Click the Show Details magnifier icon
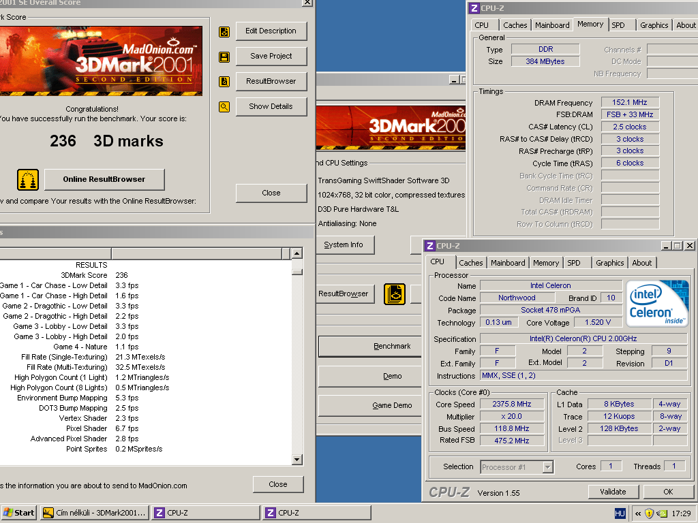The height and width of the screenshot is (523, 698). click(224, 107)
